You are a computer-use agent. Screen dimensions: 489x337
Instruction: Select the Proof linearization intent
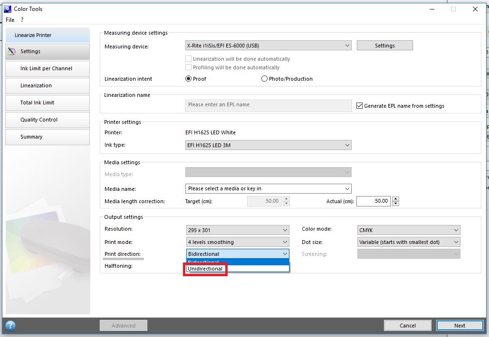pos(188,79)
